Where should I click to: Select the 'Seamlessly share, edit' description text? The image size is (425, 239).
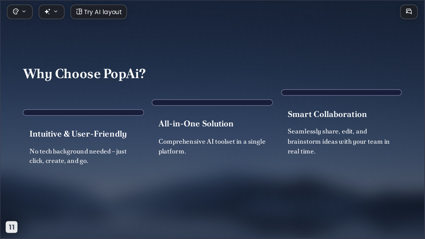pyautogui.click(x=339, y=141)
